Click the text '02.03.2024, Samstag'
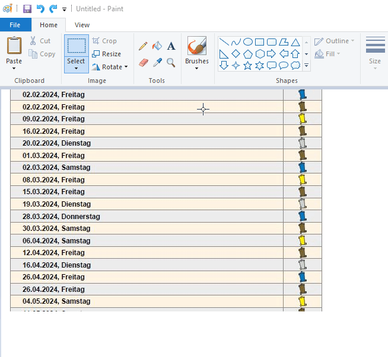This screenshot has height=357, width=388. 56,168
